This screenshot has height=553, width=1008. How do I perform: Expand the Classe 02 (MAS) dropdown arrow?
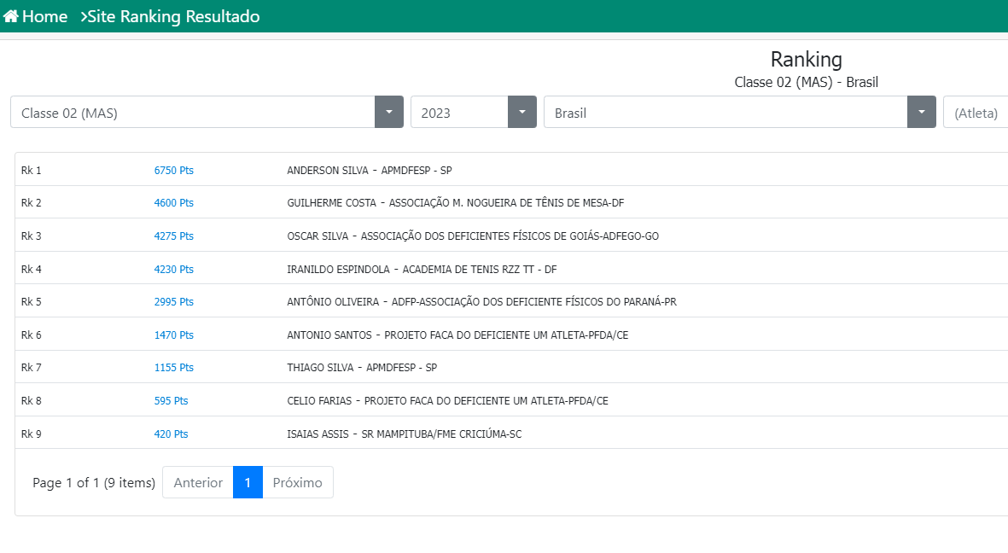tap(389, 113)
